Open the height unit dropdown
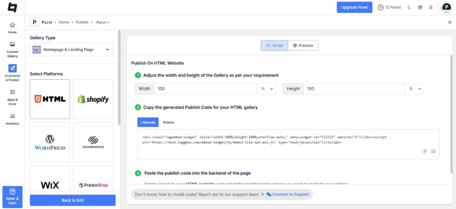 click(x=414, y=89)
